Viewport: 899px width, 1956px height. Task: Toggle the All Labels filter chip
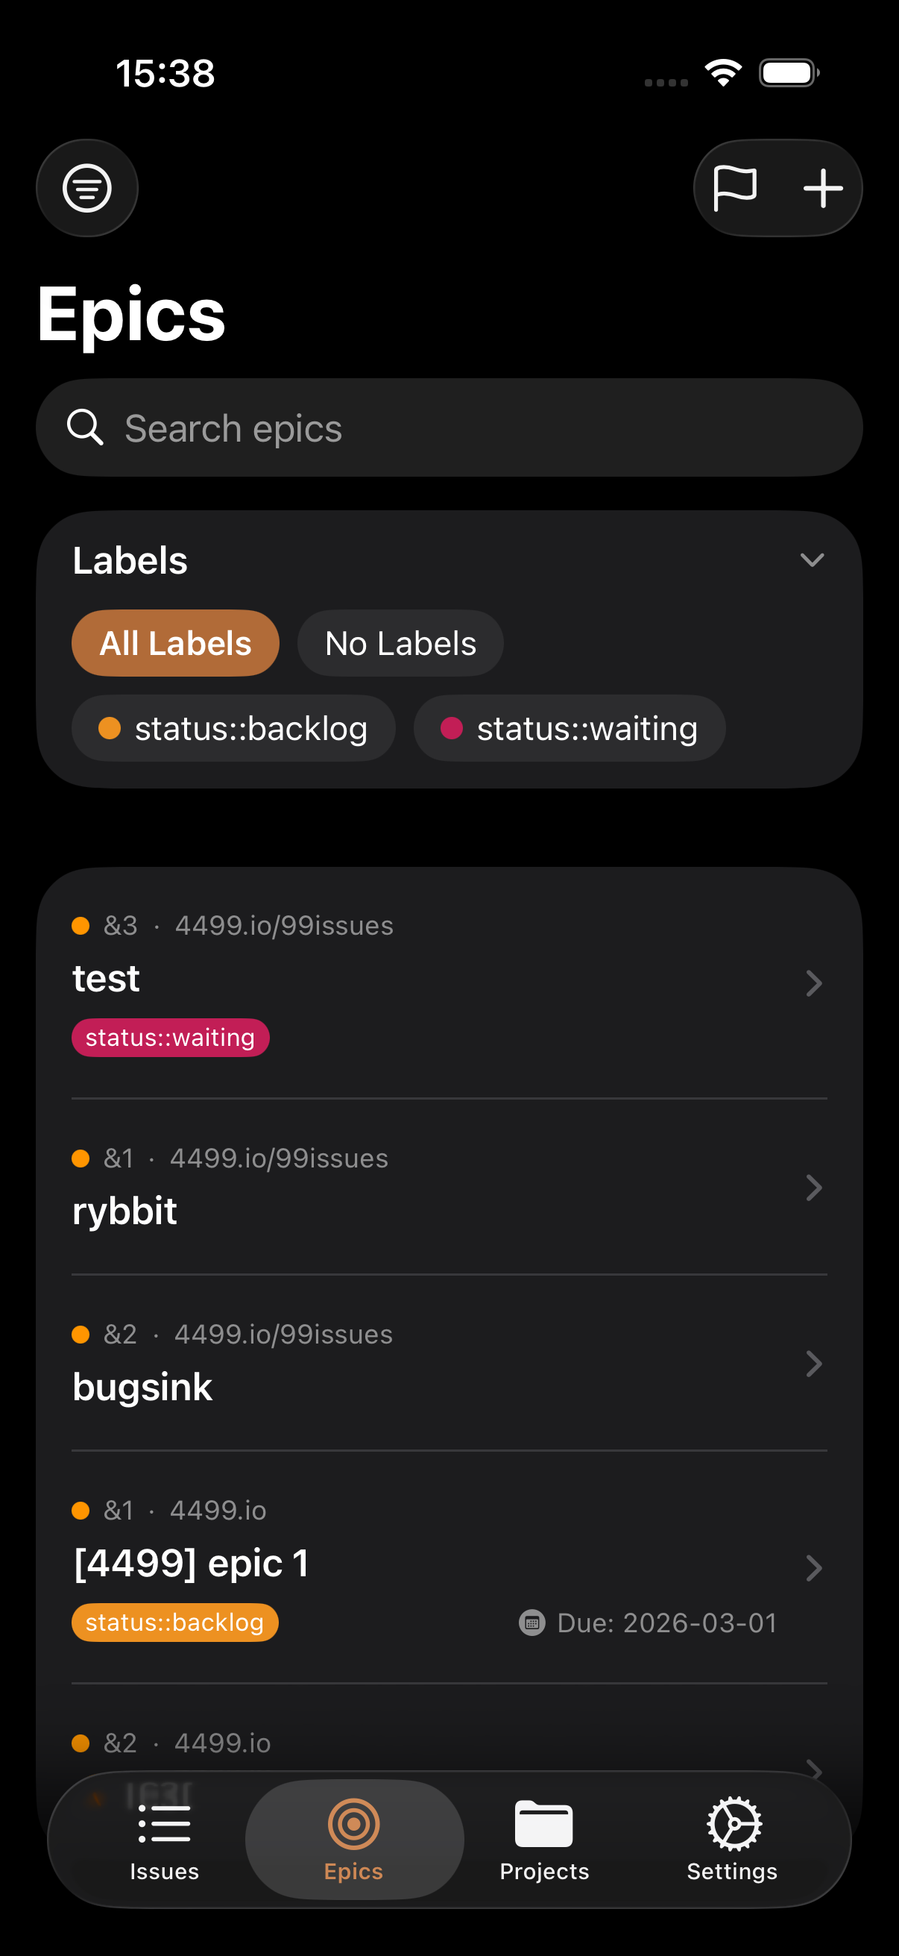pyautogui.click(x=175, y=642)
